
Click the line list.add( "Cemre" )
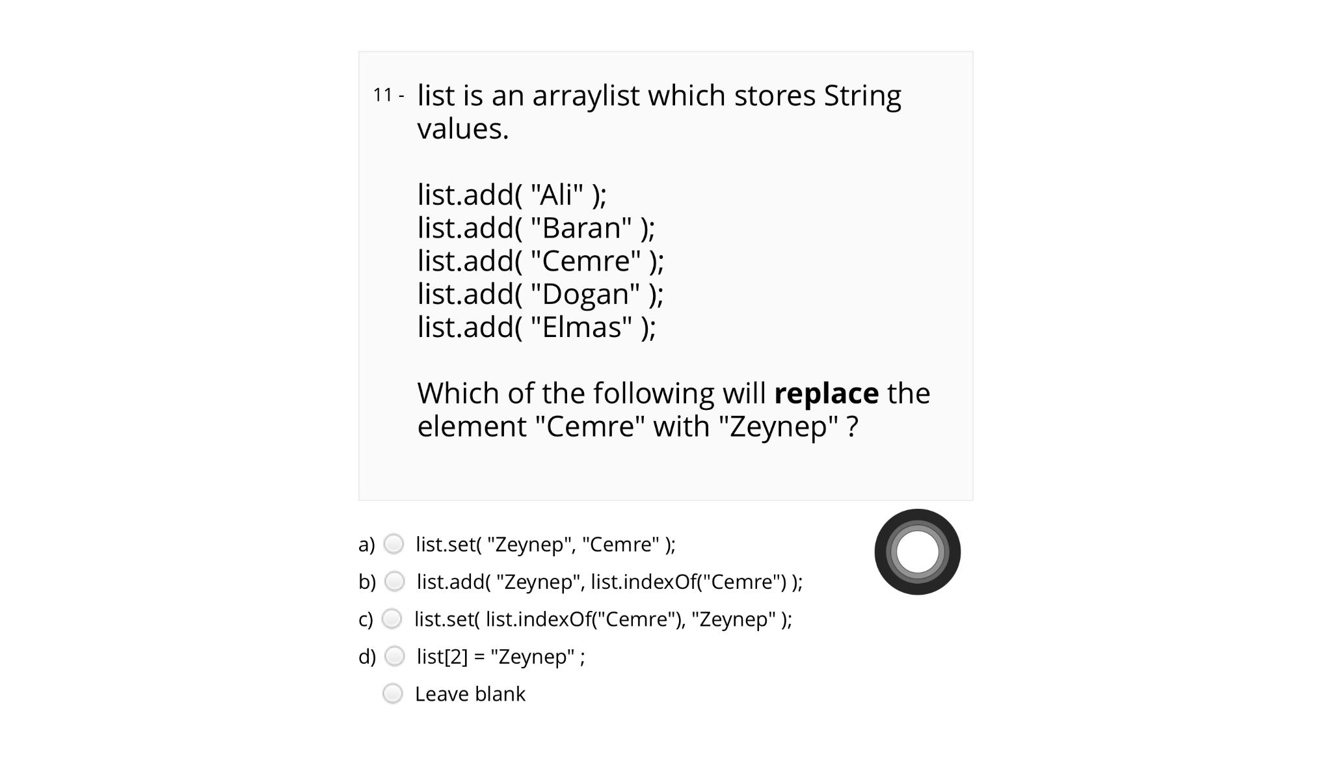pos(540,261)
